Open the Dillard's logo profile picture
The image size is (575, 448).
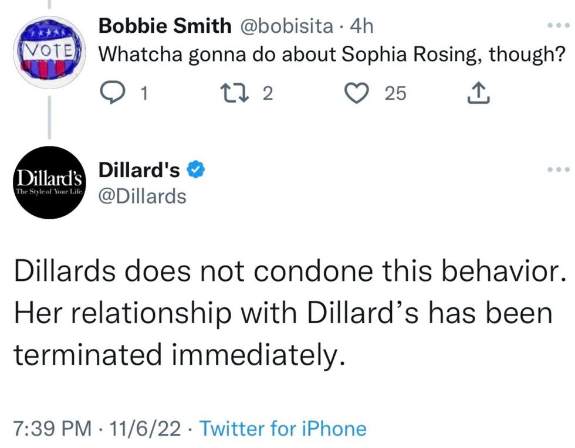coord(49,182)
